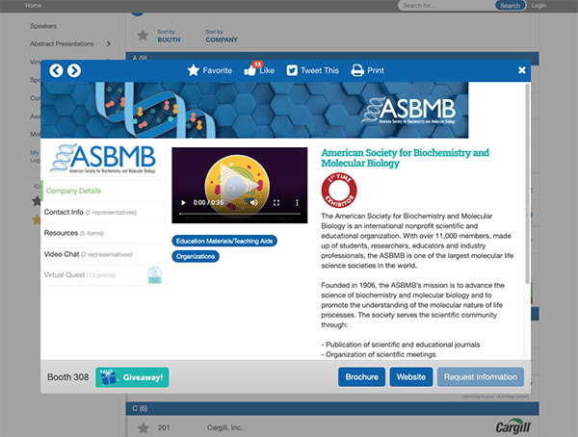Click favorites star filter beside Sort by
This screenshot has height=437, width=578.
pyautogui.click(x=143, y=36)
